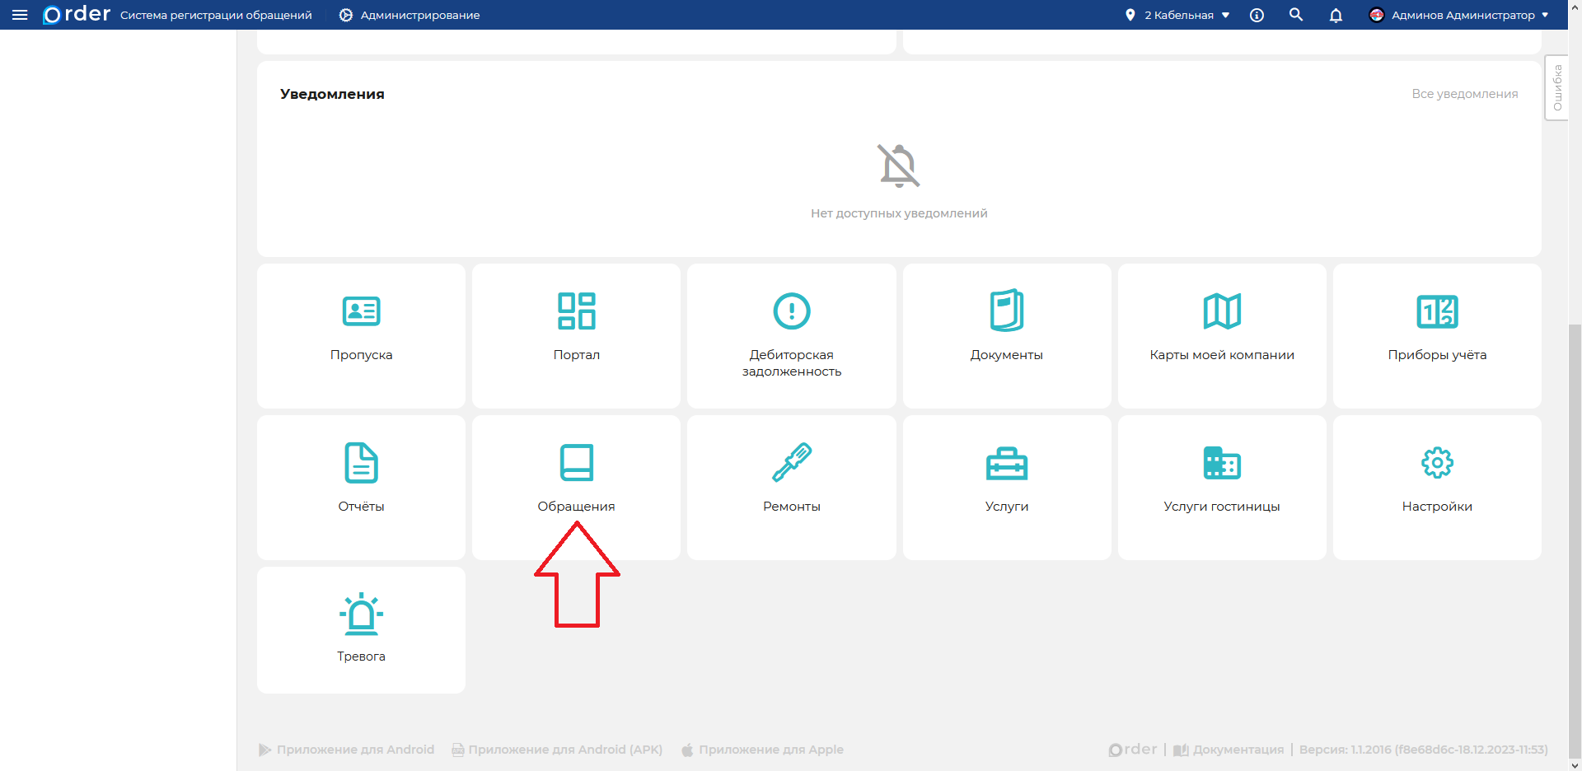The width and height of the screenshot is (1582, 771).
Task: Click the Все уведомления link
Action: point(1464,94)
